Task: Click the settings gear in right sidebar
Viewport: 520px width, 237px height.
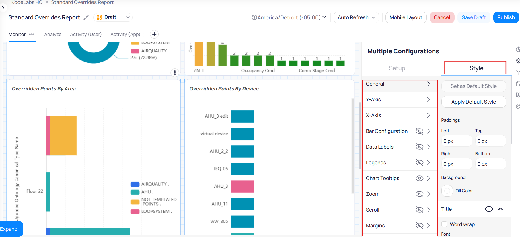Action: coord(518,61)
